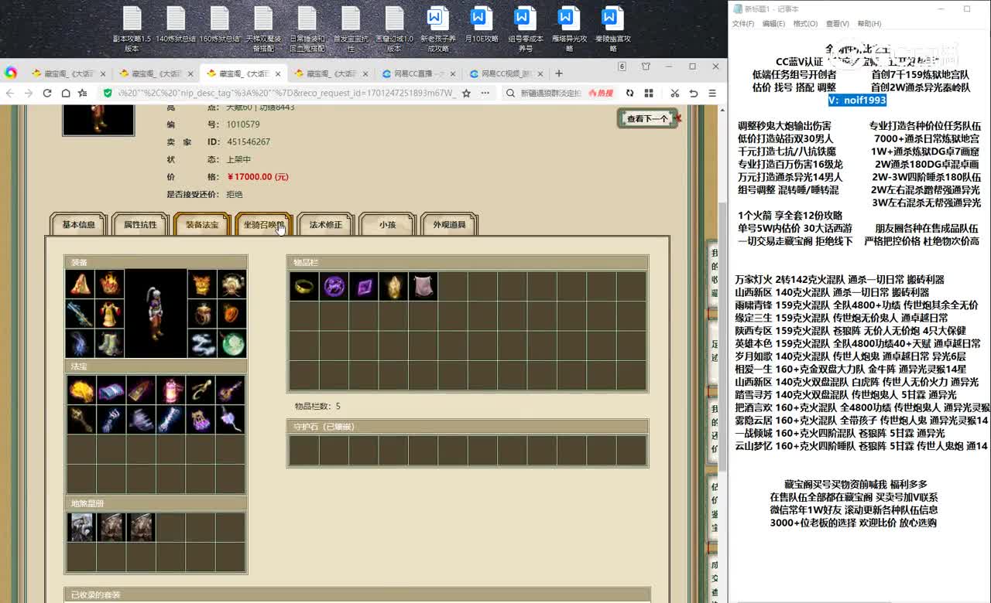
Task: Open the 坐骑召唤兽 tab
Action: click(264, 225)
